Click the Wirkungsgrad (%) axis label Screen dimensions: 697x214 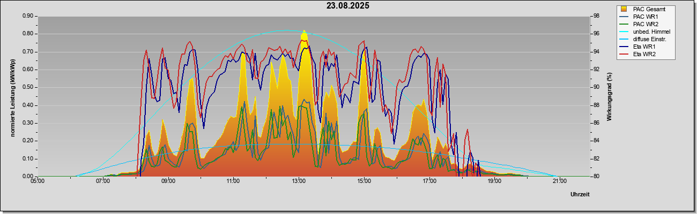coord(610,97)
